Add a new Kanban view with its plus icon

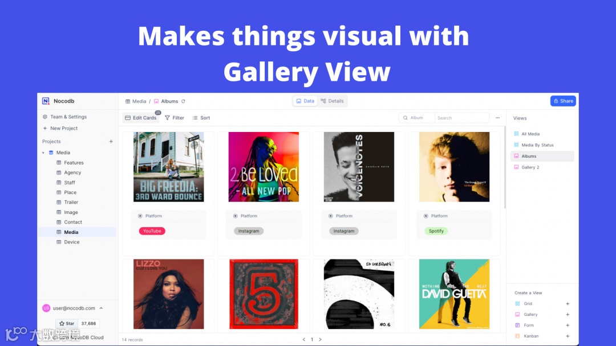pyautogui.click(x=568, y=336)
